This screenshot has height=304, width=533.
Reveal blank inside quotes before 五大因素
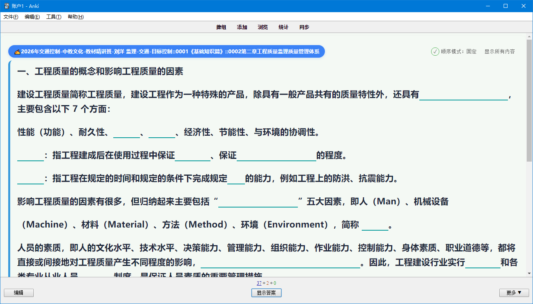[x=258, y=202]
